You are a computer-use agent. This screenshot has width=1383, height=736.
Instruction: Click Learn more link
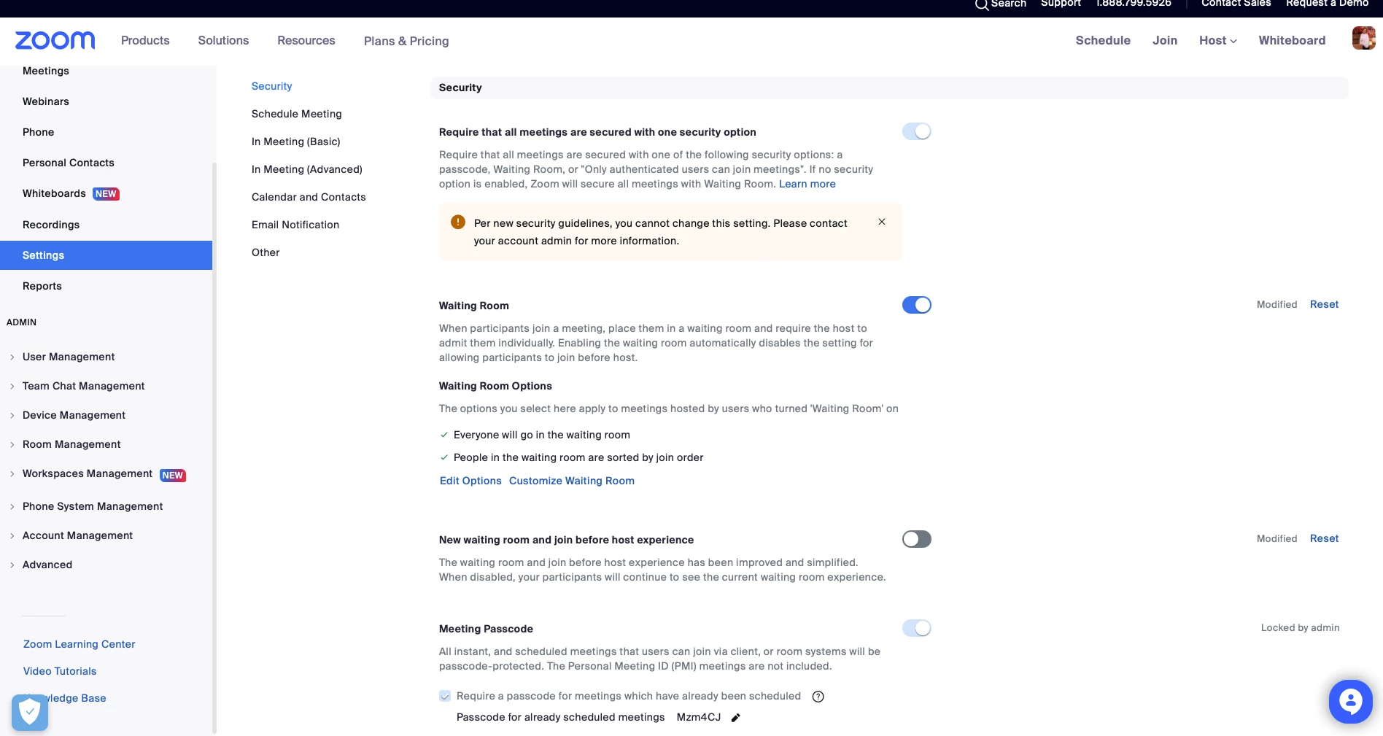click(x=807, y=184)
